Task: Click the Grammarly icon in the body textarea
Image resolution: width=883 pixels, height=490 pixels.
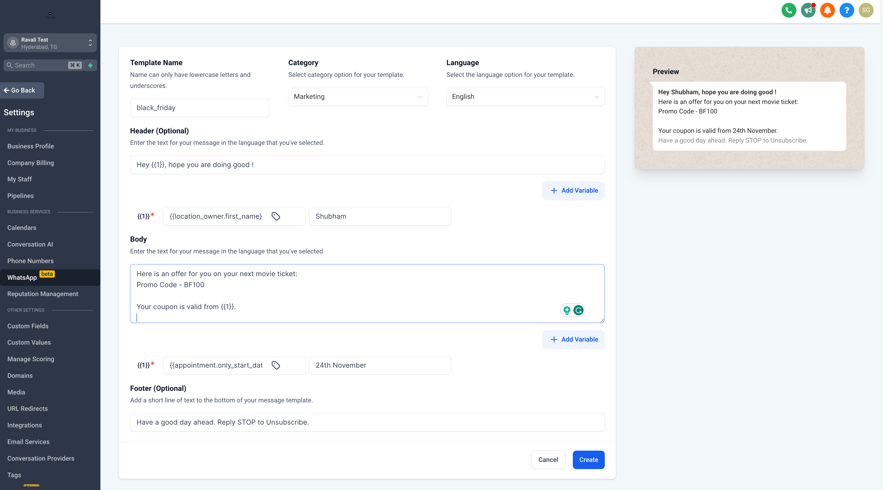Action: 578,310
